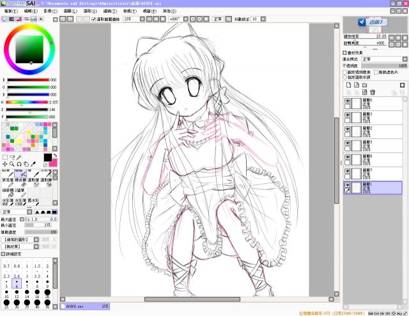Create a new layer folder

click(364, 85)
